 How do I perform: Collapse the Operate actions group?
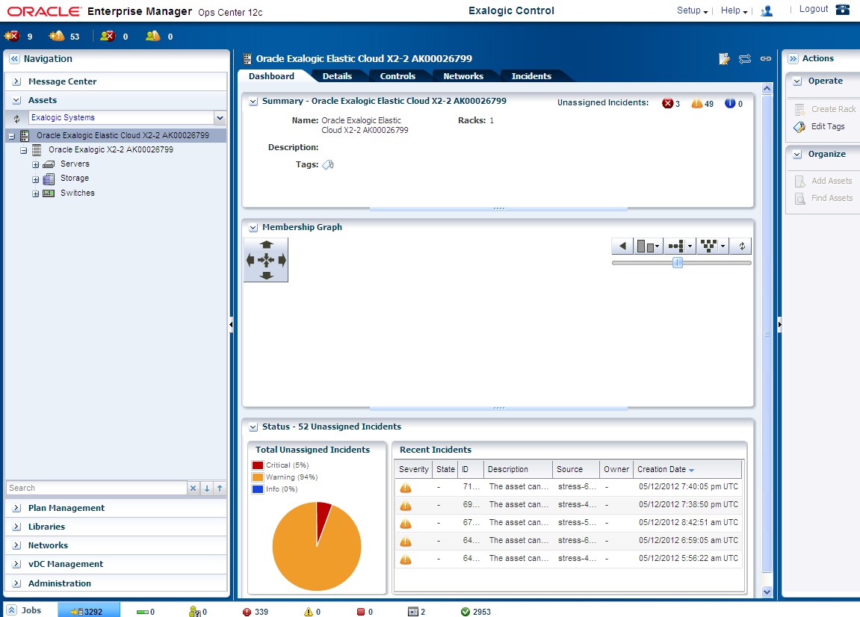click(x=797, y=81)
